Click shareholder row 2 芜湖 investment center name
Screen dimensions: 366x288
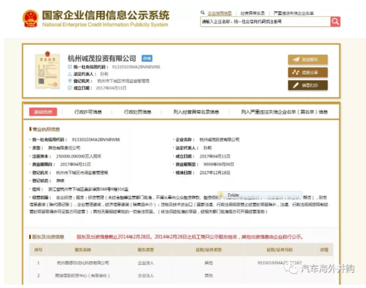[82, 275]
